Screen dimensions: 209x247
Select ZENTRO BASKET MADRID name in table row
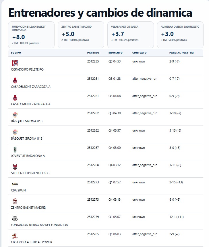[28, 208]
